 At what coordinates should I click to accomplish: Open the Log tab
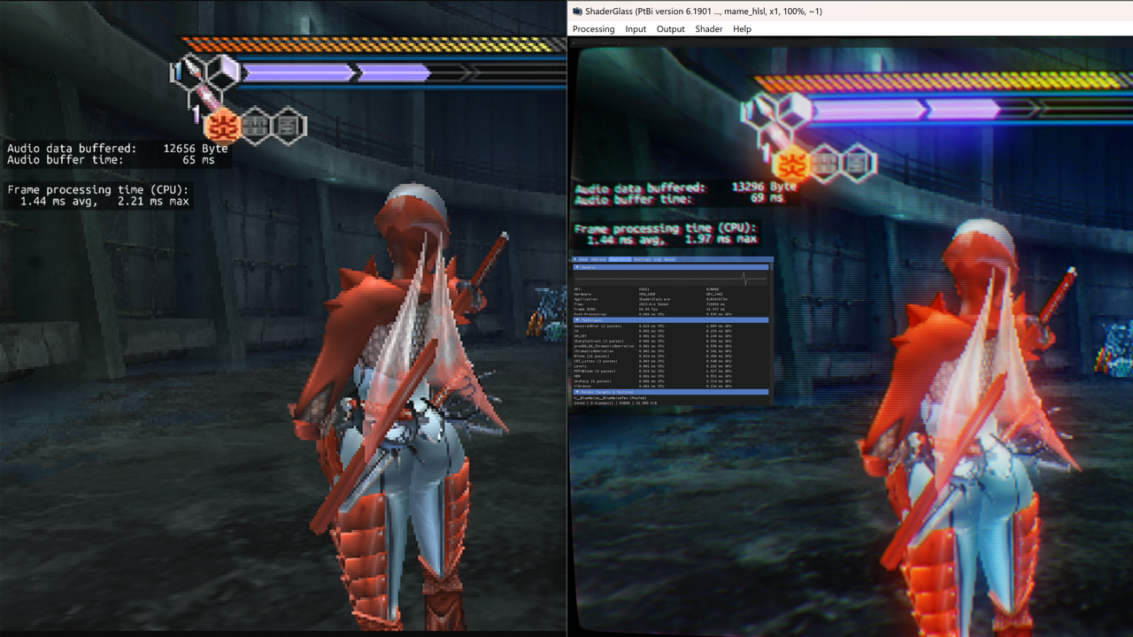pos(658,259)
